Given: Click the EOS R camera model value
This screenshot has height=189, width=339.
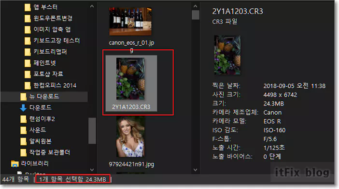Looking at the screenshot, I should click(272, 121).
